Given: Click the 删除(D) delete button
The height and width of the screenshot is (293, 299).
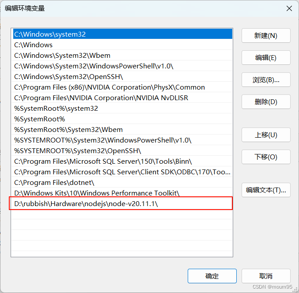Looking at the screenshot, I should (x=266, y=102).
